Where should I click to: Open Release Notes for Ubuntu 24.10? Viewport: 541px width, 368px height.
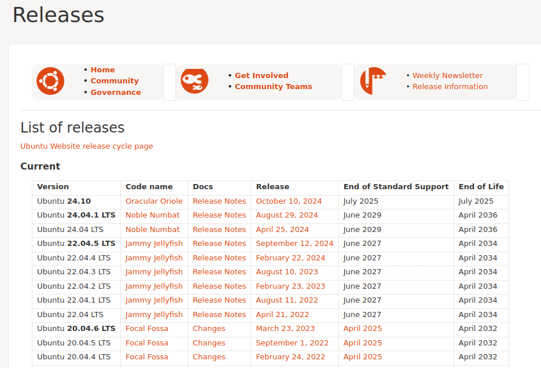219,201
